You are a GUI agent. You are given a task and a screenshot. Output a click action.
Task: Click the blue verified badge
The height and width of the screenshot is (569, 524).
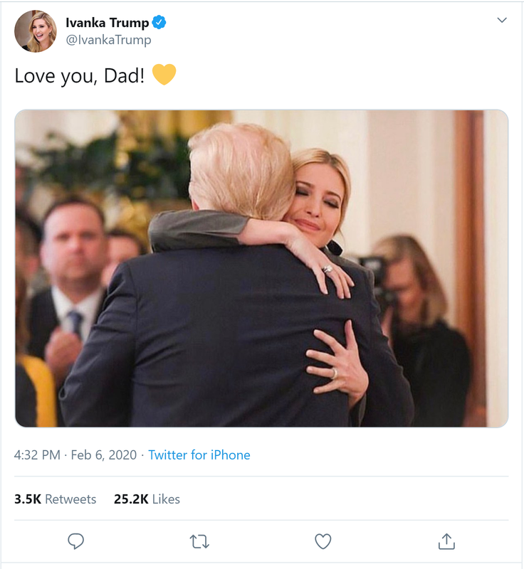point(159,23)
